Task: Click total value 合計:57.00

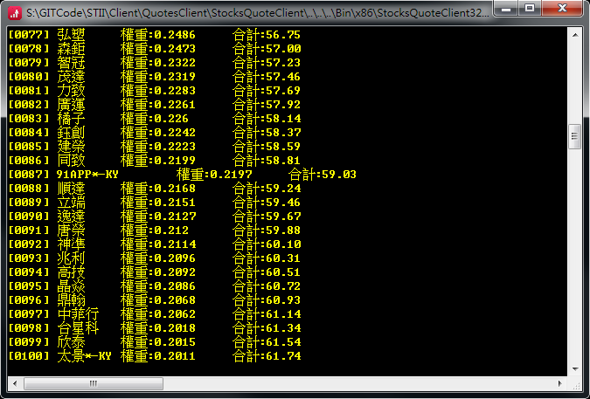Action: coord(267,49)
